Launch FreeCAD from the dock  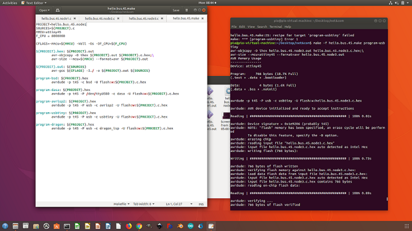coord(170,226)
